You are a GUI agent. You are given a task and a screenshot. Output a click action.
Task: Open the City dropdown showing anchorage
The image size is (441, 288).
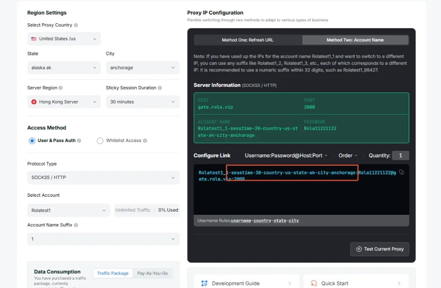[142, 68]
